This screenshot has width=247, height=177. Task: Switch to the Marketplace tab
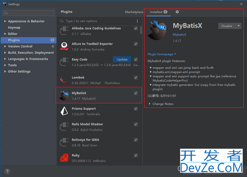(x=134, y=12)
